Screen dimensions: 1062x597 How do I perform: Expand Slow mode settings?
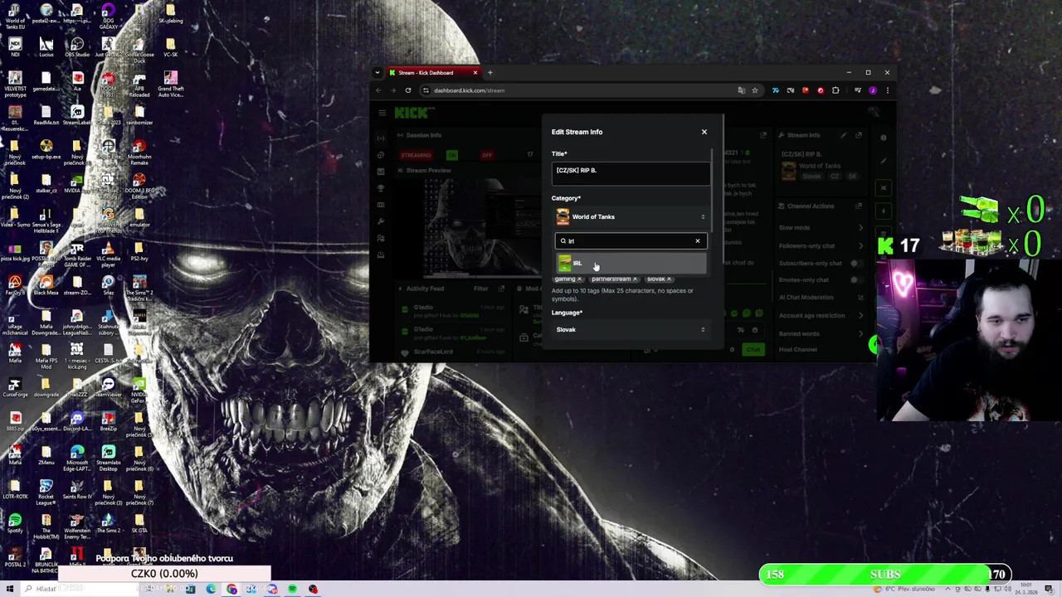(x=860, y=228)
